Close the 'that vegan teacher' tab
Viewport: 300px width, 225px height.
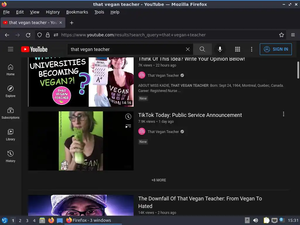tap(60, 23)
